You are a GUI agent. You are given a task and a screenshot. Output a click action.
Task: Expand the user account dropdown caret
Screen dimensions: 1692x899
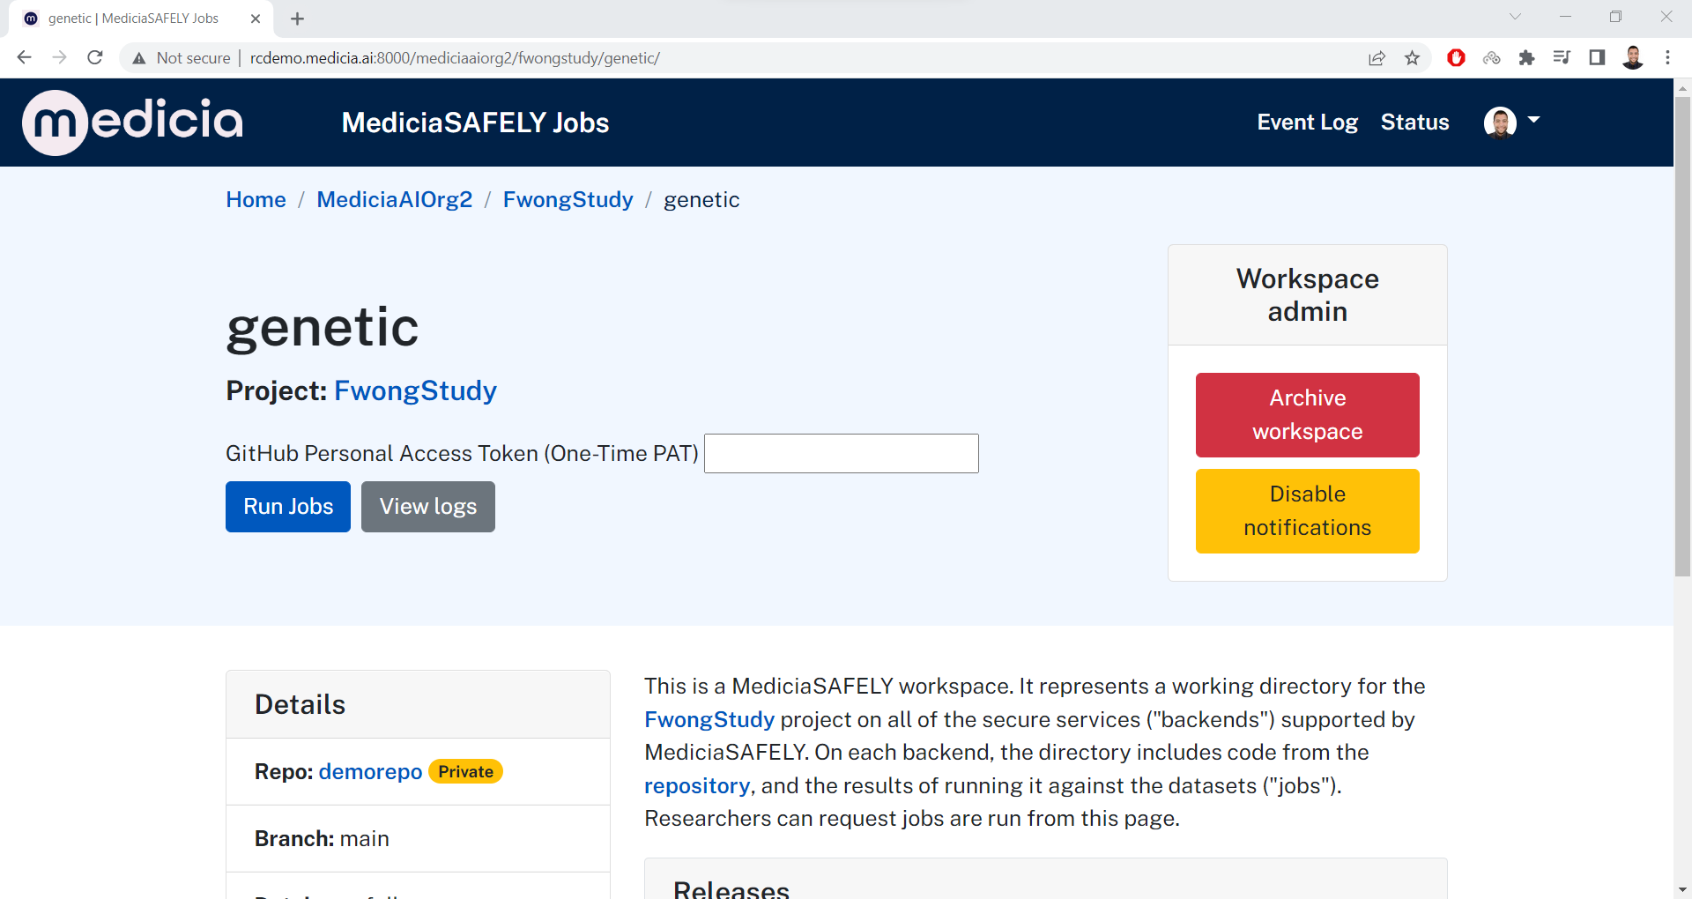tap(1533, 120)
